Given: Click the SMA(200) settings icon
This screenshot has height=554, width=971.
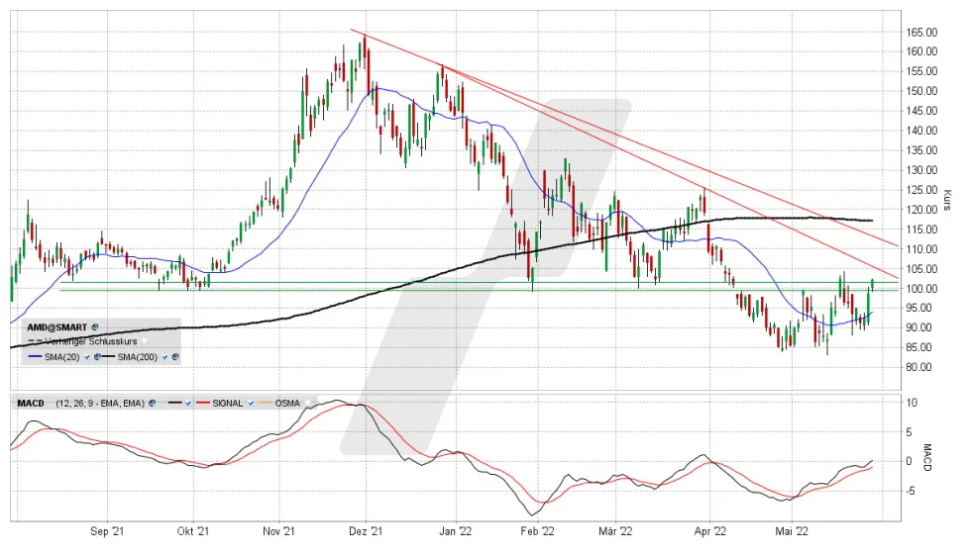Looking at the screenshot, I should coord(174,356).
